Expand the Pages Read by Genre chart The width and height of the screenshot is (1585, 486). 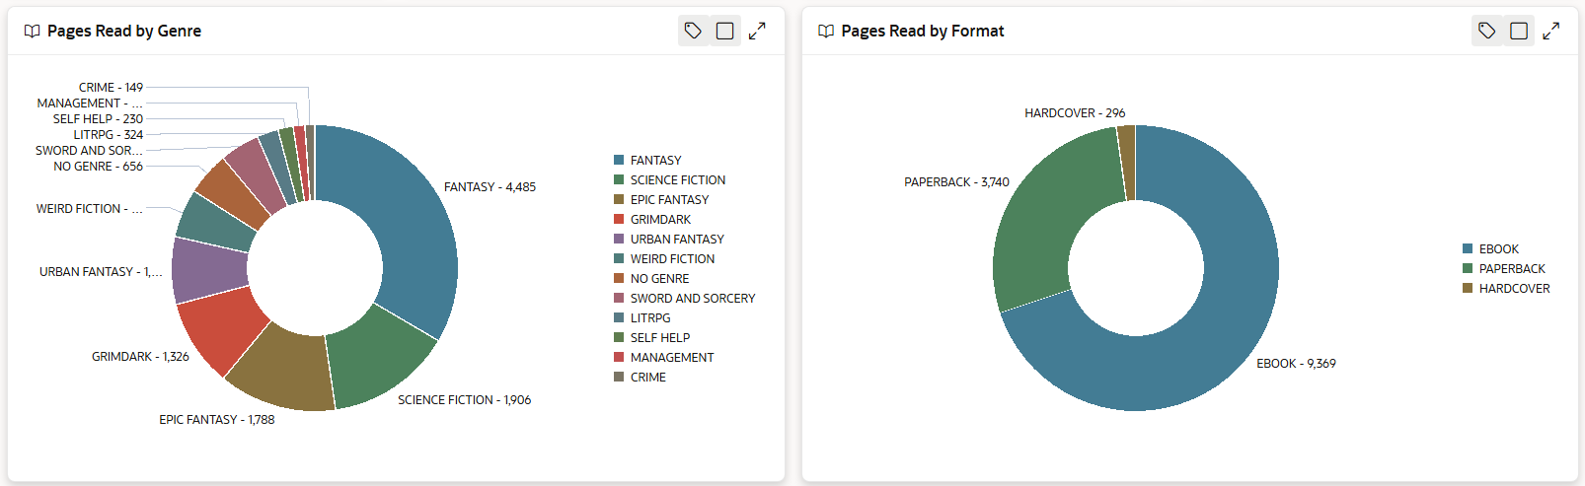757,31
